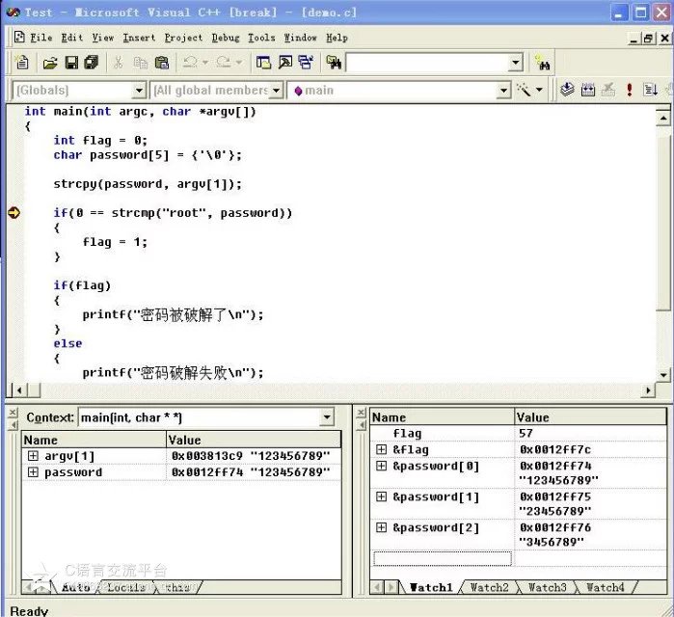
Task: Switch to the Watch3 tab
Action: click(x=547, y=587)
